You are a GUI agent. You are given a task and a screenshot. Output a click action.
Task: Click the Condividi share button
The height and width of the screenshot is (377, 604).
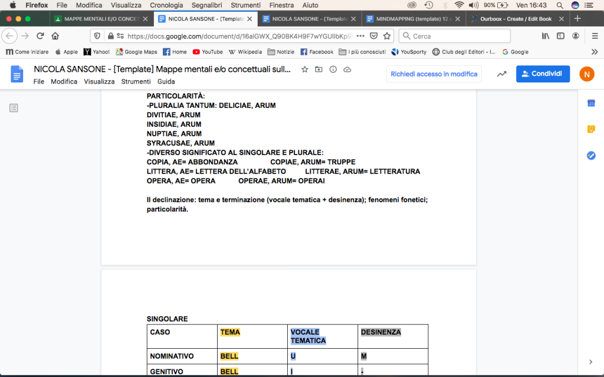543,74
